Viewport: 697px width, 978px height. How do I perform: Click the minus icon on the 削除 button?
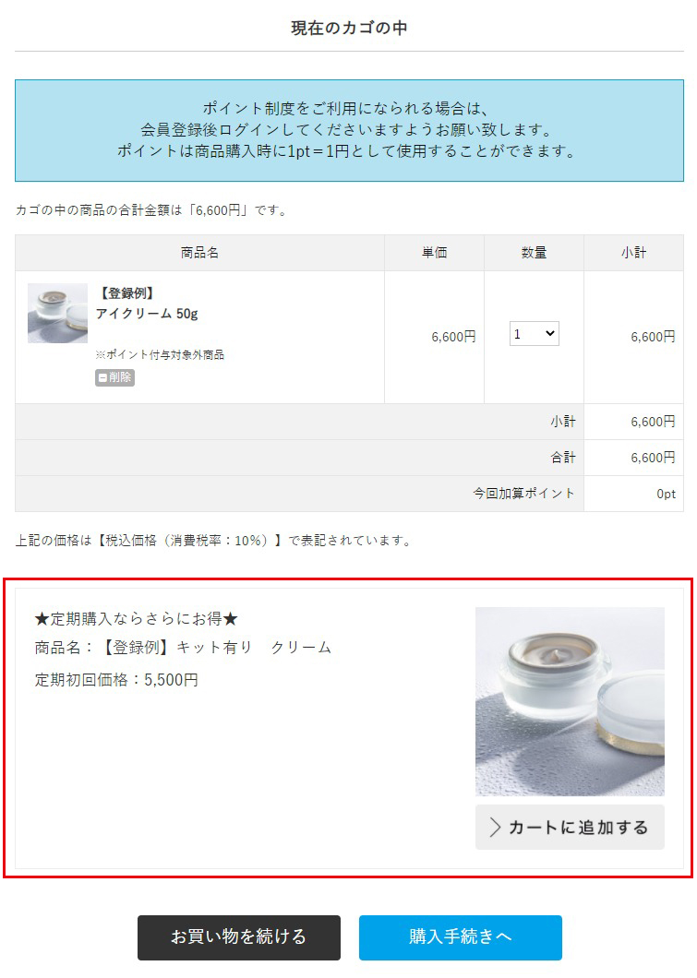click(x=103, y=378)
